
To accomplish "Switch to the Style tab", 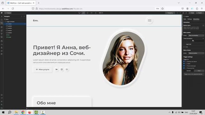I will (185, 19).
